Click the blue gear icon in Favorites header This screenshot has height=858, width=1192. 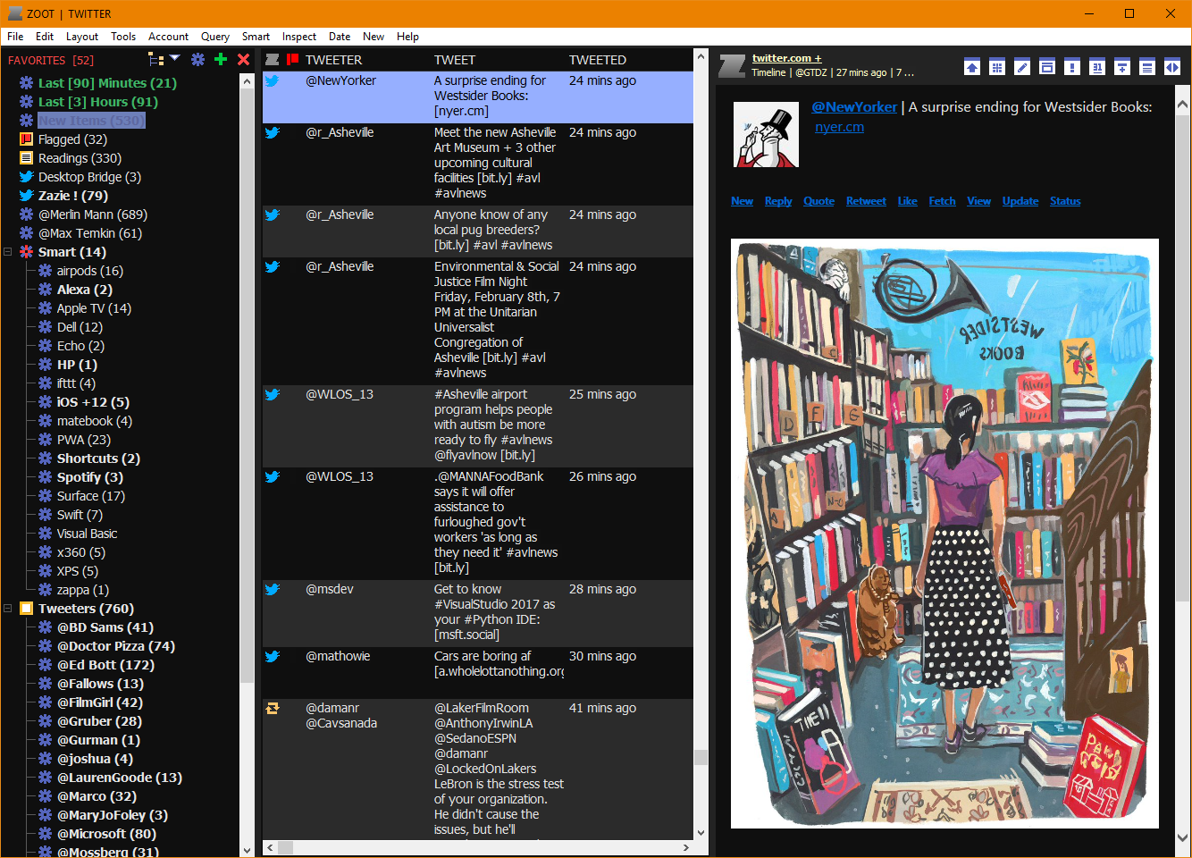coord(197,60)
